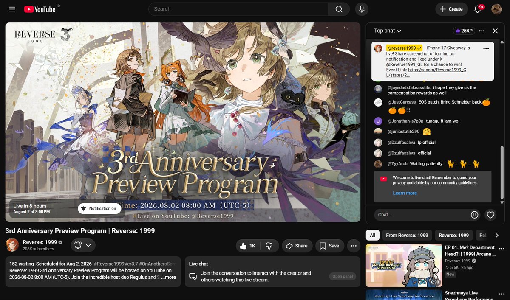Open EP 01 video options menu
This screenshot has width=510, height=300.
(502, 248)
